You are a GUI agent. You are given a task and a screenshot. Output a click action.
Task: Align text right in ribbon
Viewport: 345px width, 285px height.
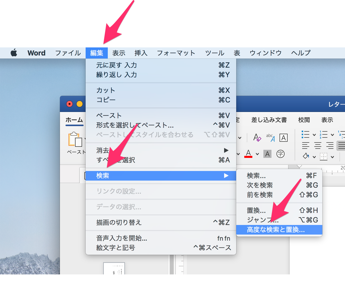[330, 146]
